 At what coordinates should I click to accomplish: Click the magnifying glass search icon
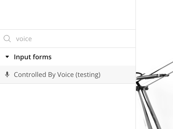pyautogui.click(x=7, y=39)
